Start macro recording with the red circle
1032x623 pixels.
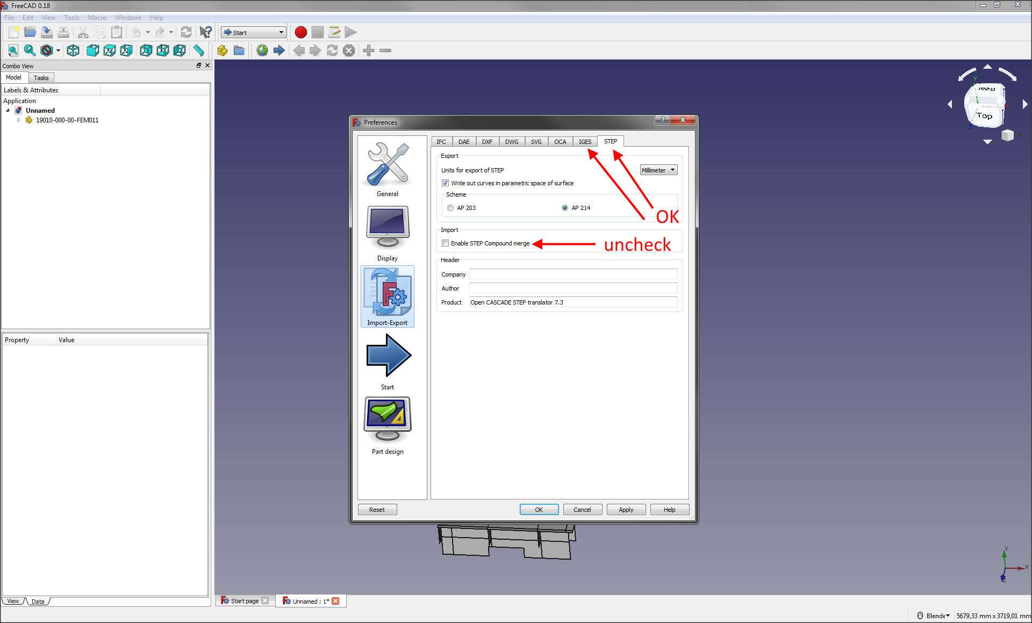(x=301, y=32)
